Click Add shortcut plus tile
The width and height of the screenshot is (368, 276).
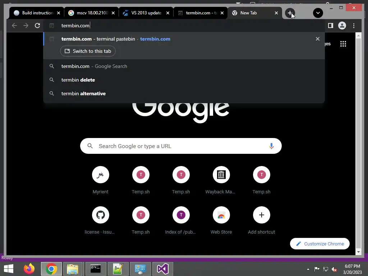coord(262,220)
